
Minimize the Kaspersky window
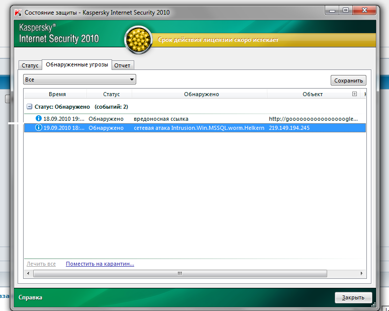tap(332, 11)
